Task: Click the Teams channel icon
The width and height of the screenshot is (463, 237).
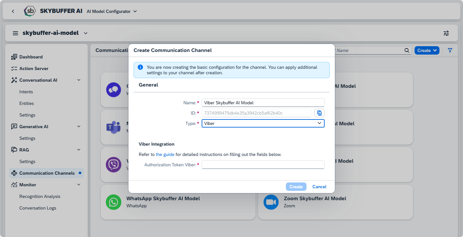Action: 114,127
